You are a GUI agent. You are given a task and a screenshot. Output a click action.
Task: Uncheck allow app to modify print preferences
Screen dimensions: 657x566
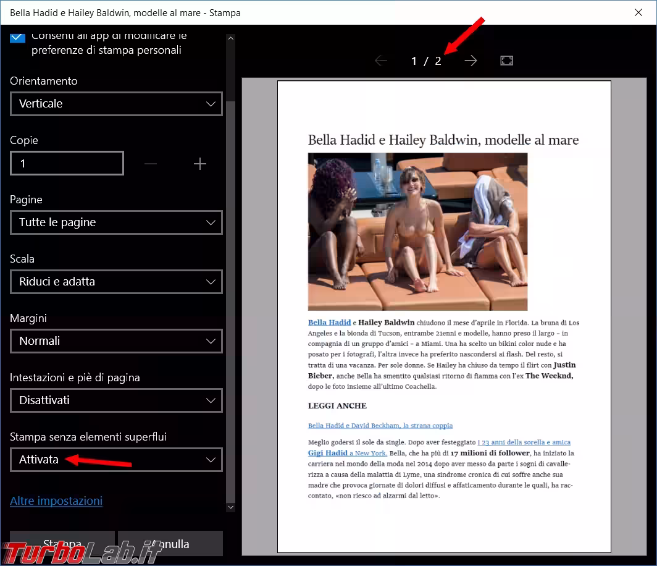pyautogui.click(x=18, y=37)
